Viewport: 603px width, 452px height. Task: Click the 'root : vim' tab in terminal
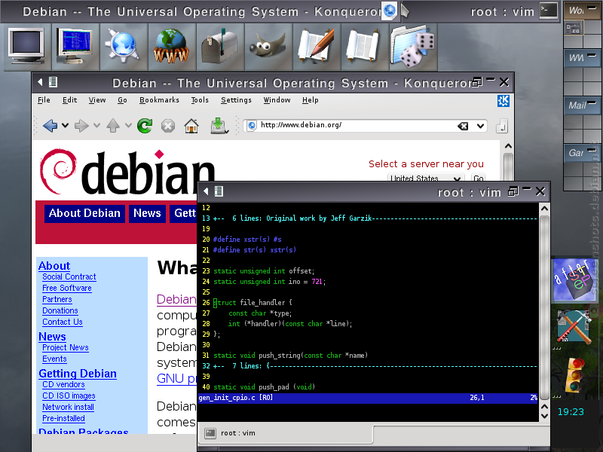click(286, 433)
